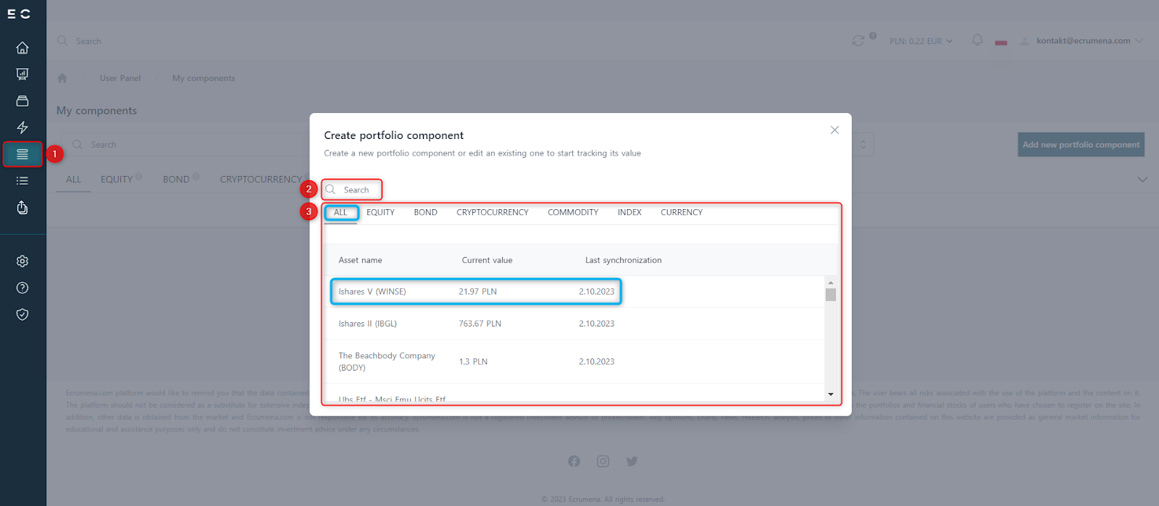Expand the PLN currency rate dropdown
This screenshot has width=1159, height=506.
tap(921, 41)
